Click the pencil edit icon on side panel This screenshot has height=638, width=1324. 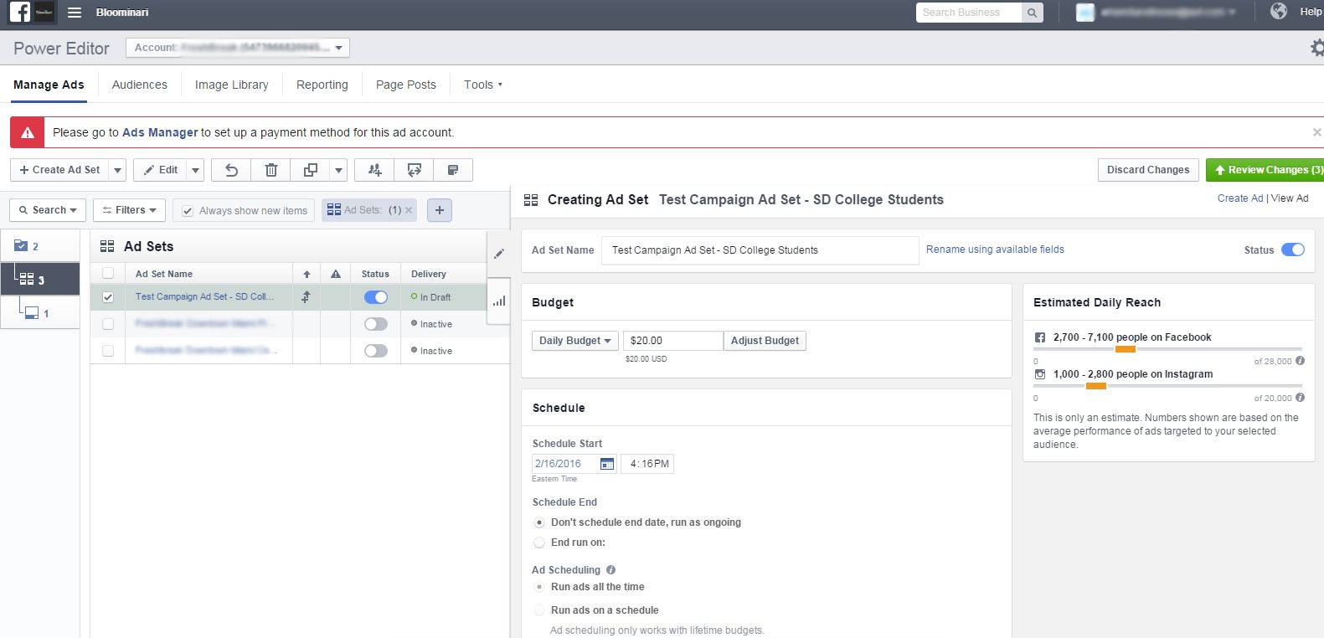coord(499,254)
